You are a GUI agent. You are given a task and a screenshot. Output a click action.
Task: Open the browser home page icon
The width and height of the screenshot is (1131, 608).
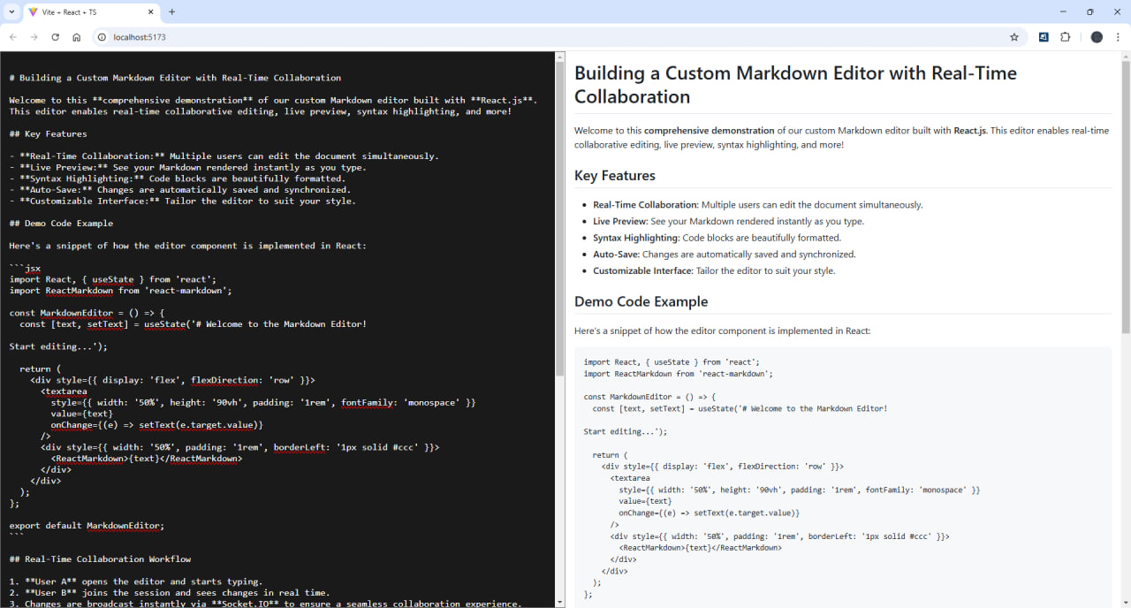coord(76,37)
